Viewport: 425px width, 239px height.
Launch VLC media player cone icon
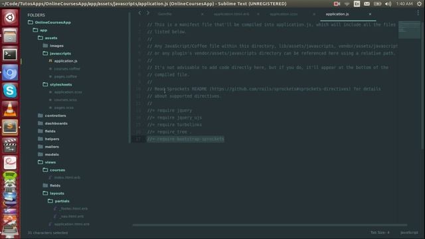click(x=10, y=109)
